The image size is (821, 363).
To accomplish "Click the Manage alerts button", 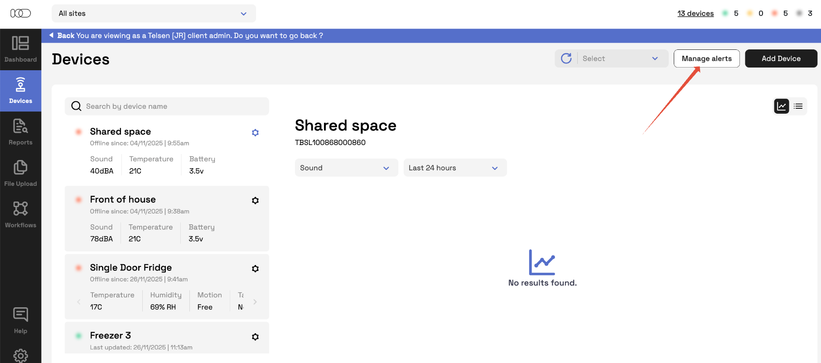I will (706, 58).
